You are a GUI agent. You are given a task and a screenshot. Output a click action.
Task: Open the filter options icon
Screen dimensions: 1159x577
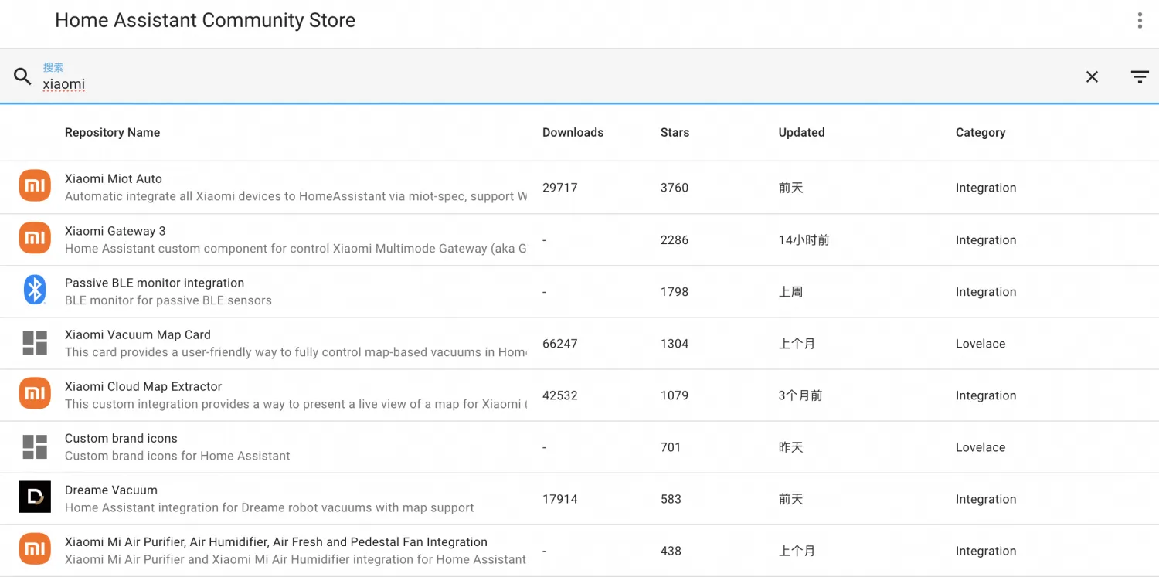pos(1140,76)
